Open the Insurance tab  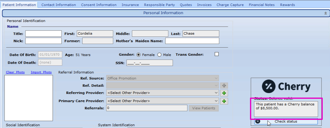[x=130, y=5]
